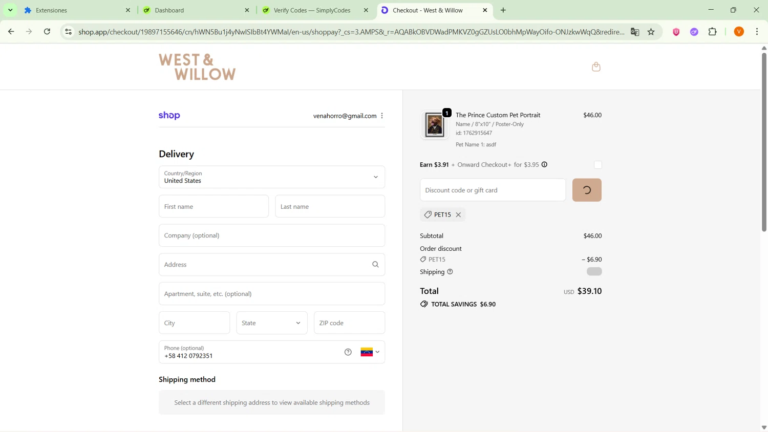This screenshot has height=432, width=768.
Task: Open the uBlock shield extension icon
Action: tap(676, 32)
